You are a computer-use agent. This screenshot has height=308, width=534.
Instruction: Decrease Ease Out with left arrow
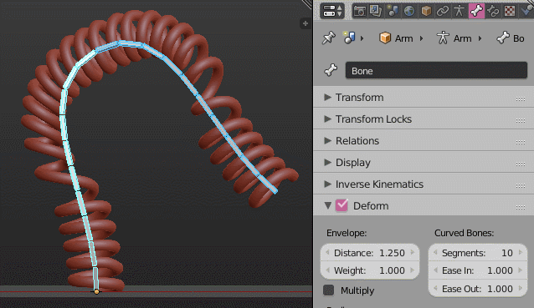click(x=435, y=288)
